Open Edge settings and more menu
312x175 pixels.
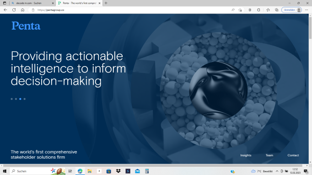307,10
